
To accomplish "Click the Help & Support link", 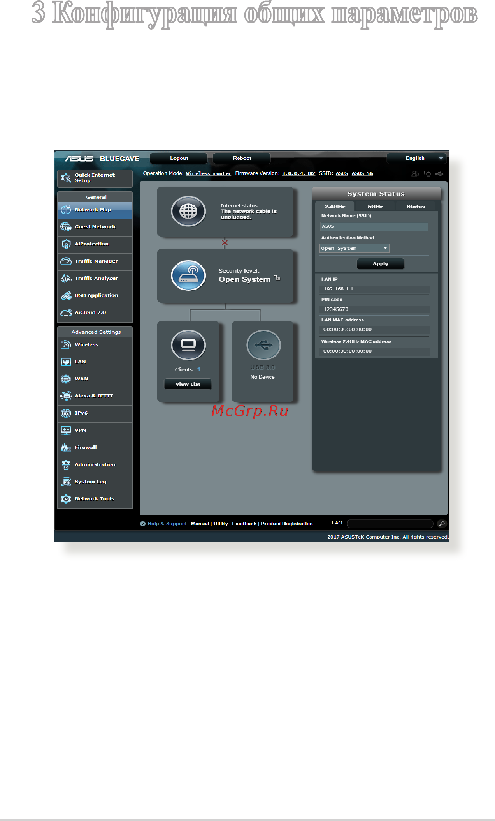I will [167, 524].
